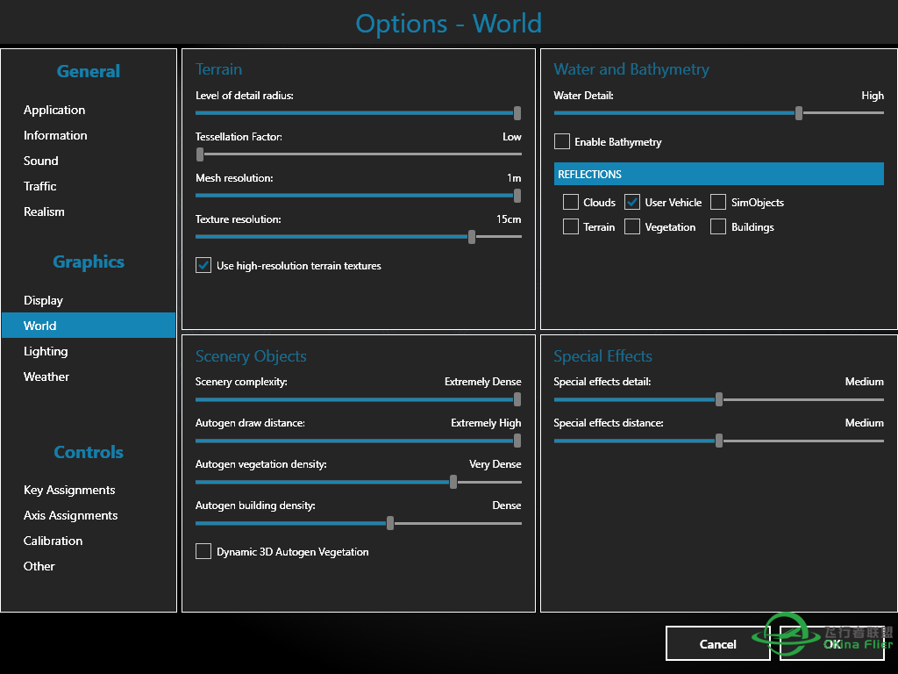Click the Water Detail slider handle

point(798,112)
